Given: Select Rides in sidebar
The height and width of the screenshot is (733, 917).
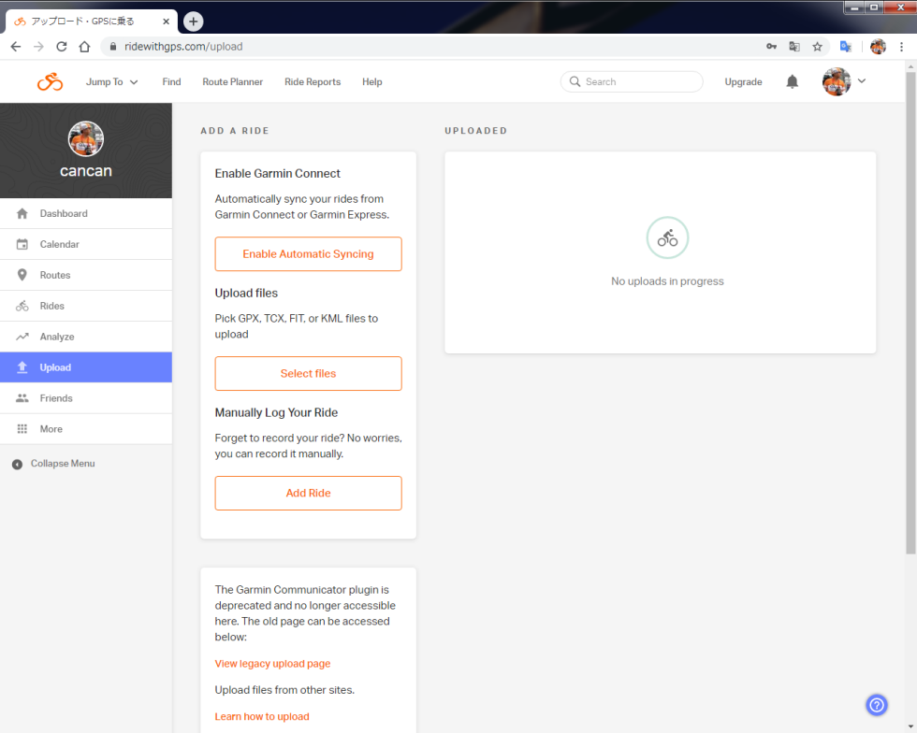Looking at the screenshot, I should 86,306.
